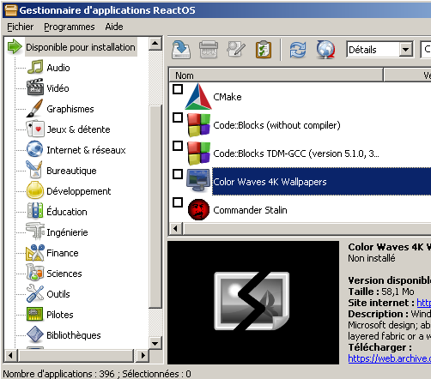Click the Code::Blocks (without compiler) icon

tap(198, 125)
